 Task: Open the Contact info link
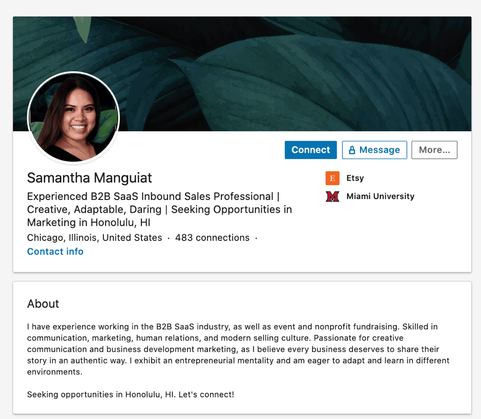pos(55,251)
